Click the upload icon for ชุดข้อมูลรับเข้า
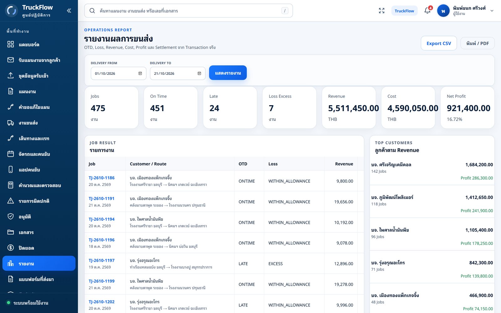The width and height of the screenshot is (501, 313). (11, 76)
